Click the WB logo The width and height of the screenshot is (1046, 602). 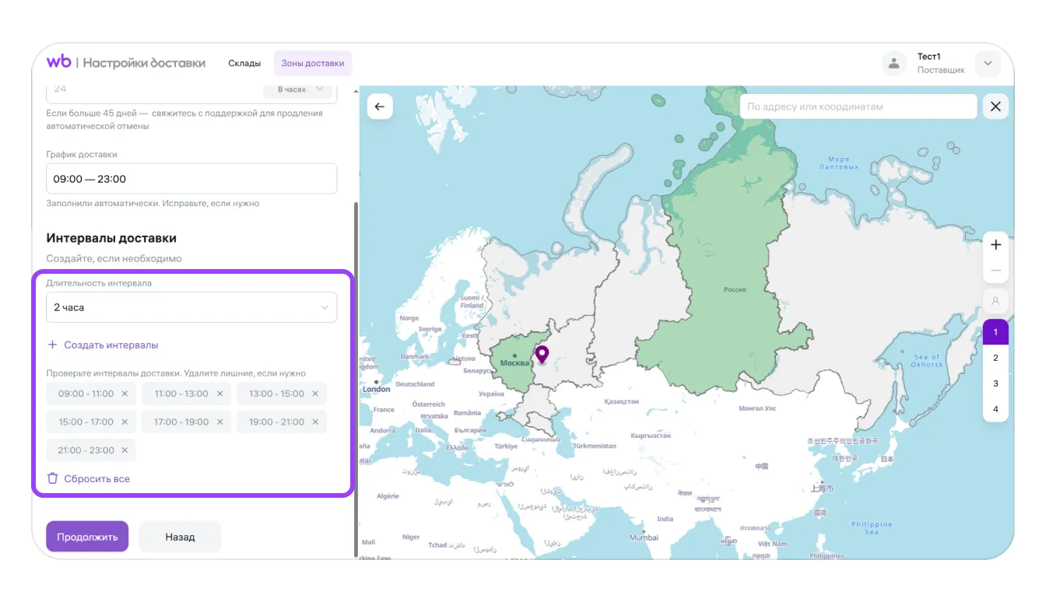(59, 62)
